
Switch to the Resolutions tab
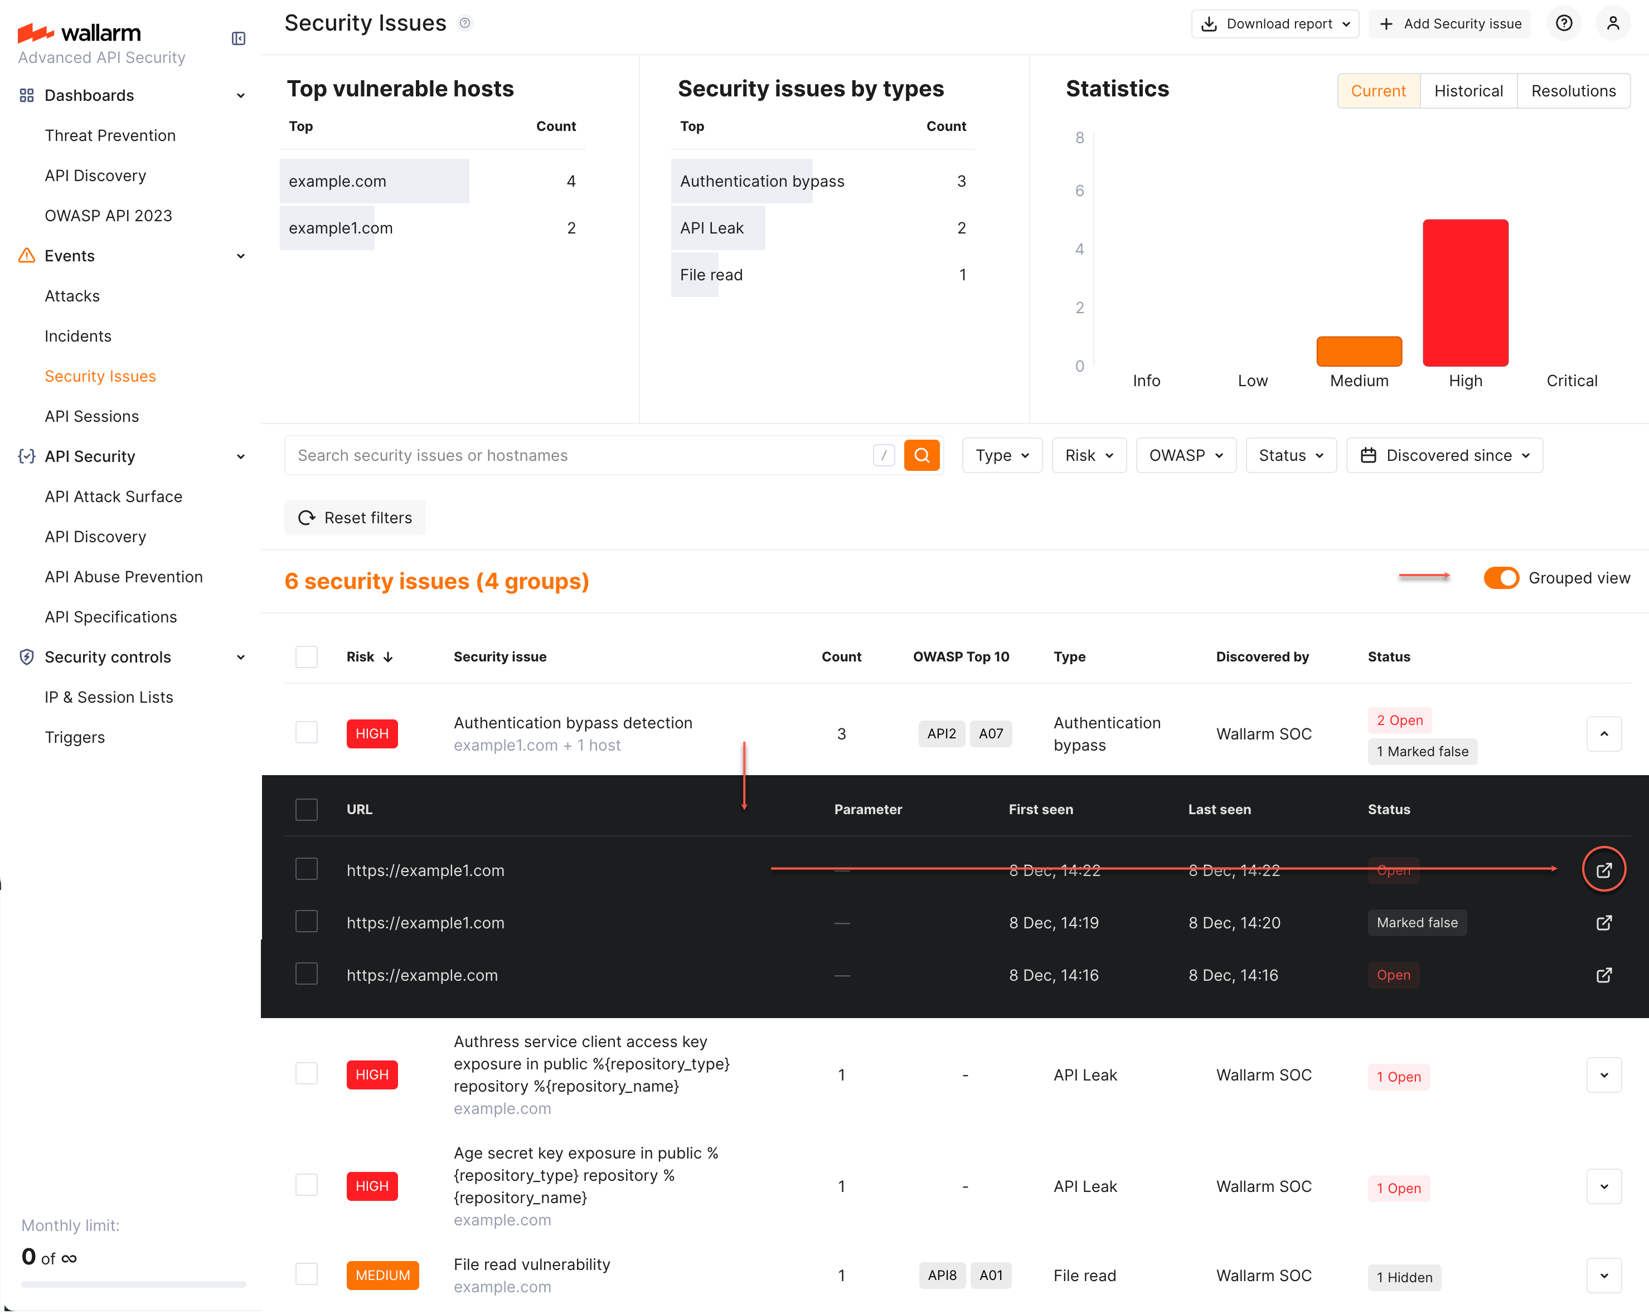point(1573,90)
